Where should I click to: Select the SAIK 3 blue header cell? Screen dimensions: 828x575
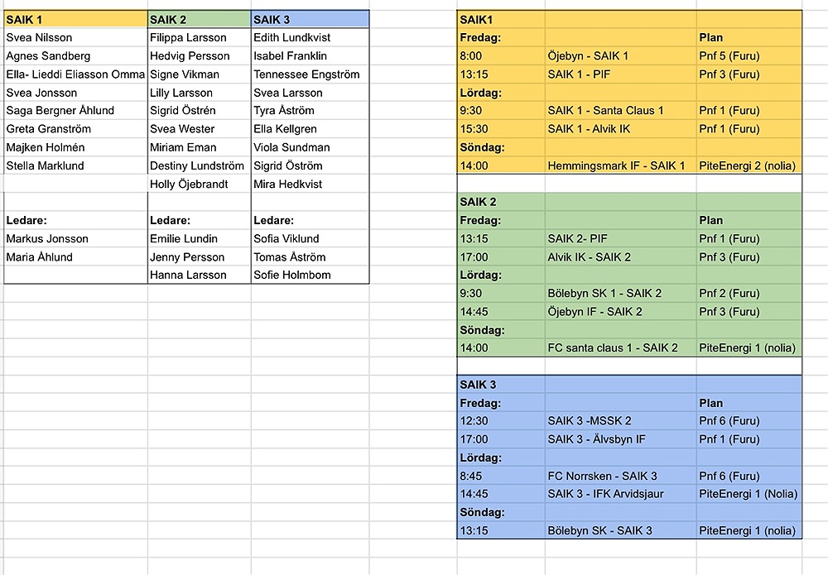tap(310, 20)
